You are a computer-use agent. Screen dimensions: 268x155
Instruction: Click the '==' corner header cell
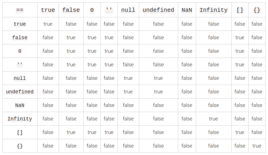(20, 10)
